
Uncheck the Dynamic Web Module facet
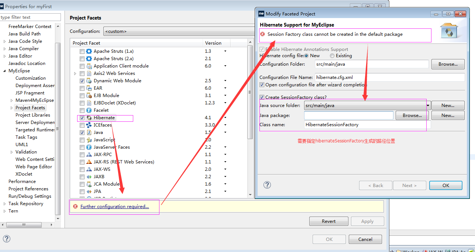[x=82, y=81]
